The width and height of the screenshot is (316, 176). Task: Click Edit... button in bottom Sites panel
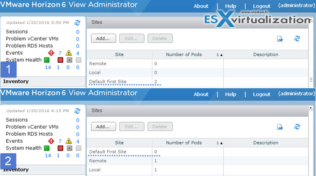[132, 126]
